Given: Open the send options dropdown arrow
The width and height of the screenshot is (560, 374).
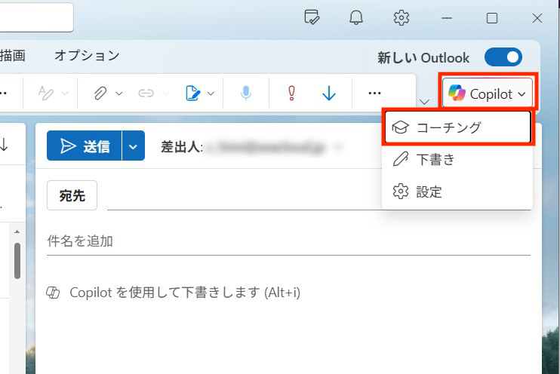Looking at the screenshot, I should [x=134, y=146].
